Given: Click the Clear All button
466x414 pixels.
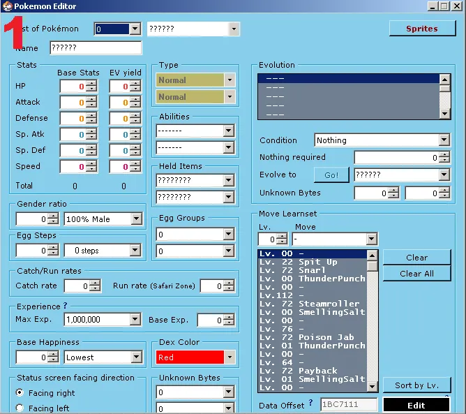Looking at the screenshot, I should click(416, 273).
